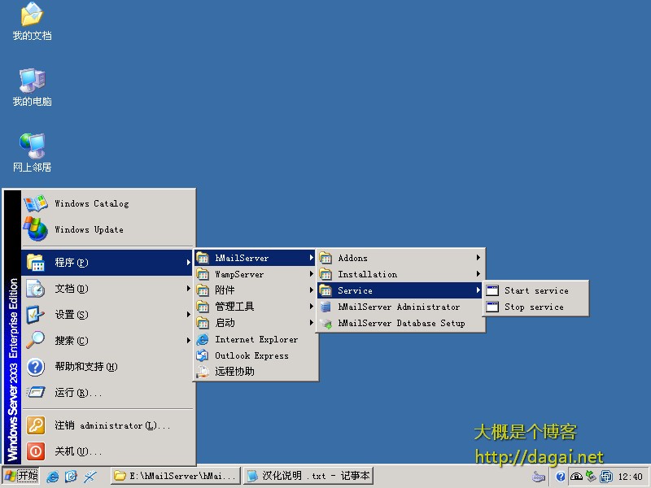
Task: Click Windows Catalog icon in Start menu
Action: 36,203
